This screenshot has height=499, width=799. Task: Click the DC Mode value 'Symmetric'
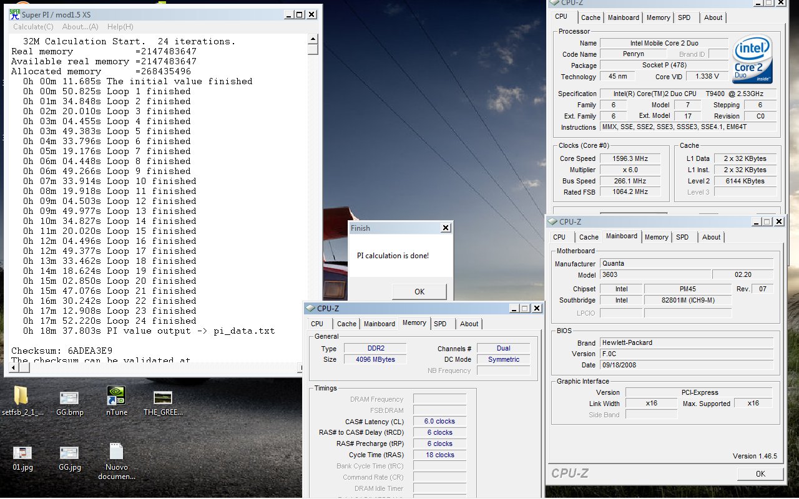coord(503,359)
